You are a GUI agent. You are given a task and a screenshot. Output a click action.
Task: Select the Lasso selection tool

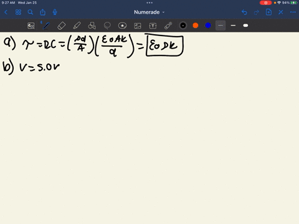(x=107, y=26)
